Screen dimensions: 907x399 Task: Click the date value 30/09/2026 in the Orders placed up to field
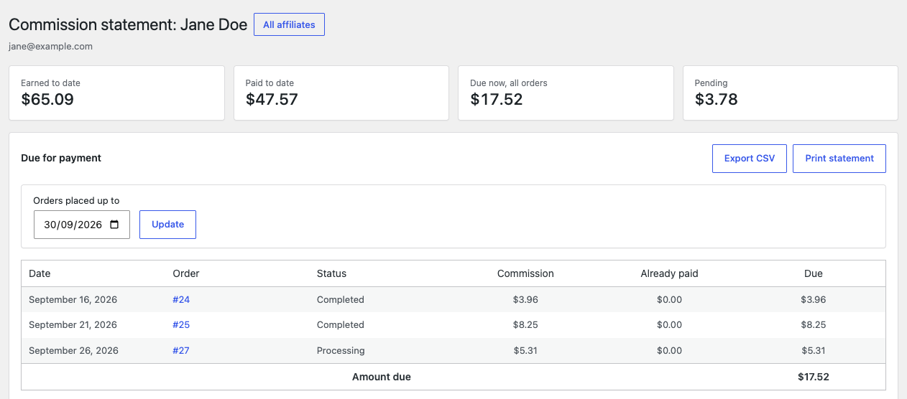(x=73, y=225)
